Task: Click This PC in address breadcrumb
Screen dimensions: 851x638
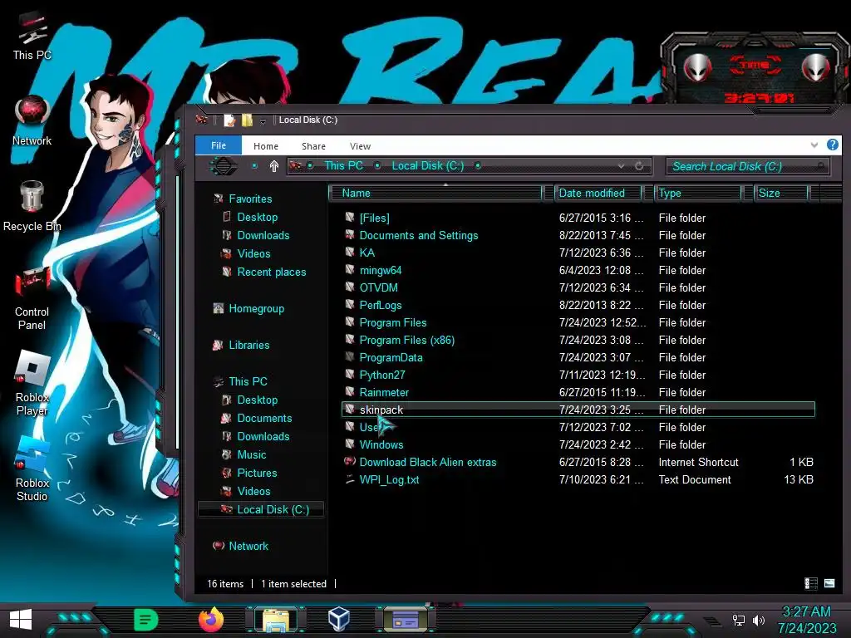Action: tap(343, 165)
